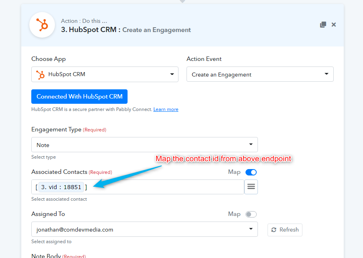Open the Action Event dropdown
The image size is (363, 258).
point(260,74)
